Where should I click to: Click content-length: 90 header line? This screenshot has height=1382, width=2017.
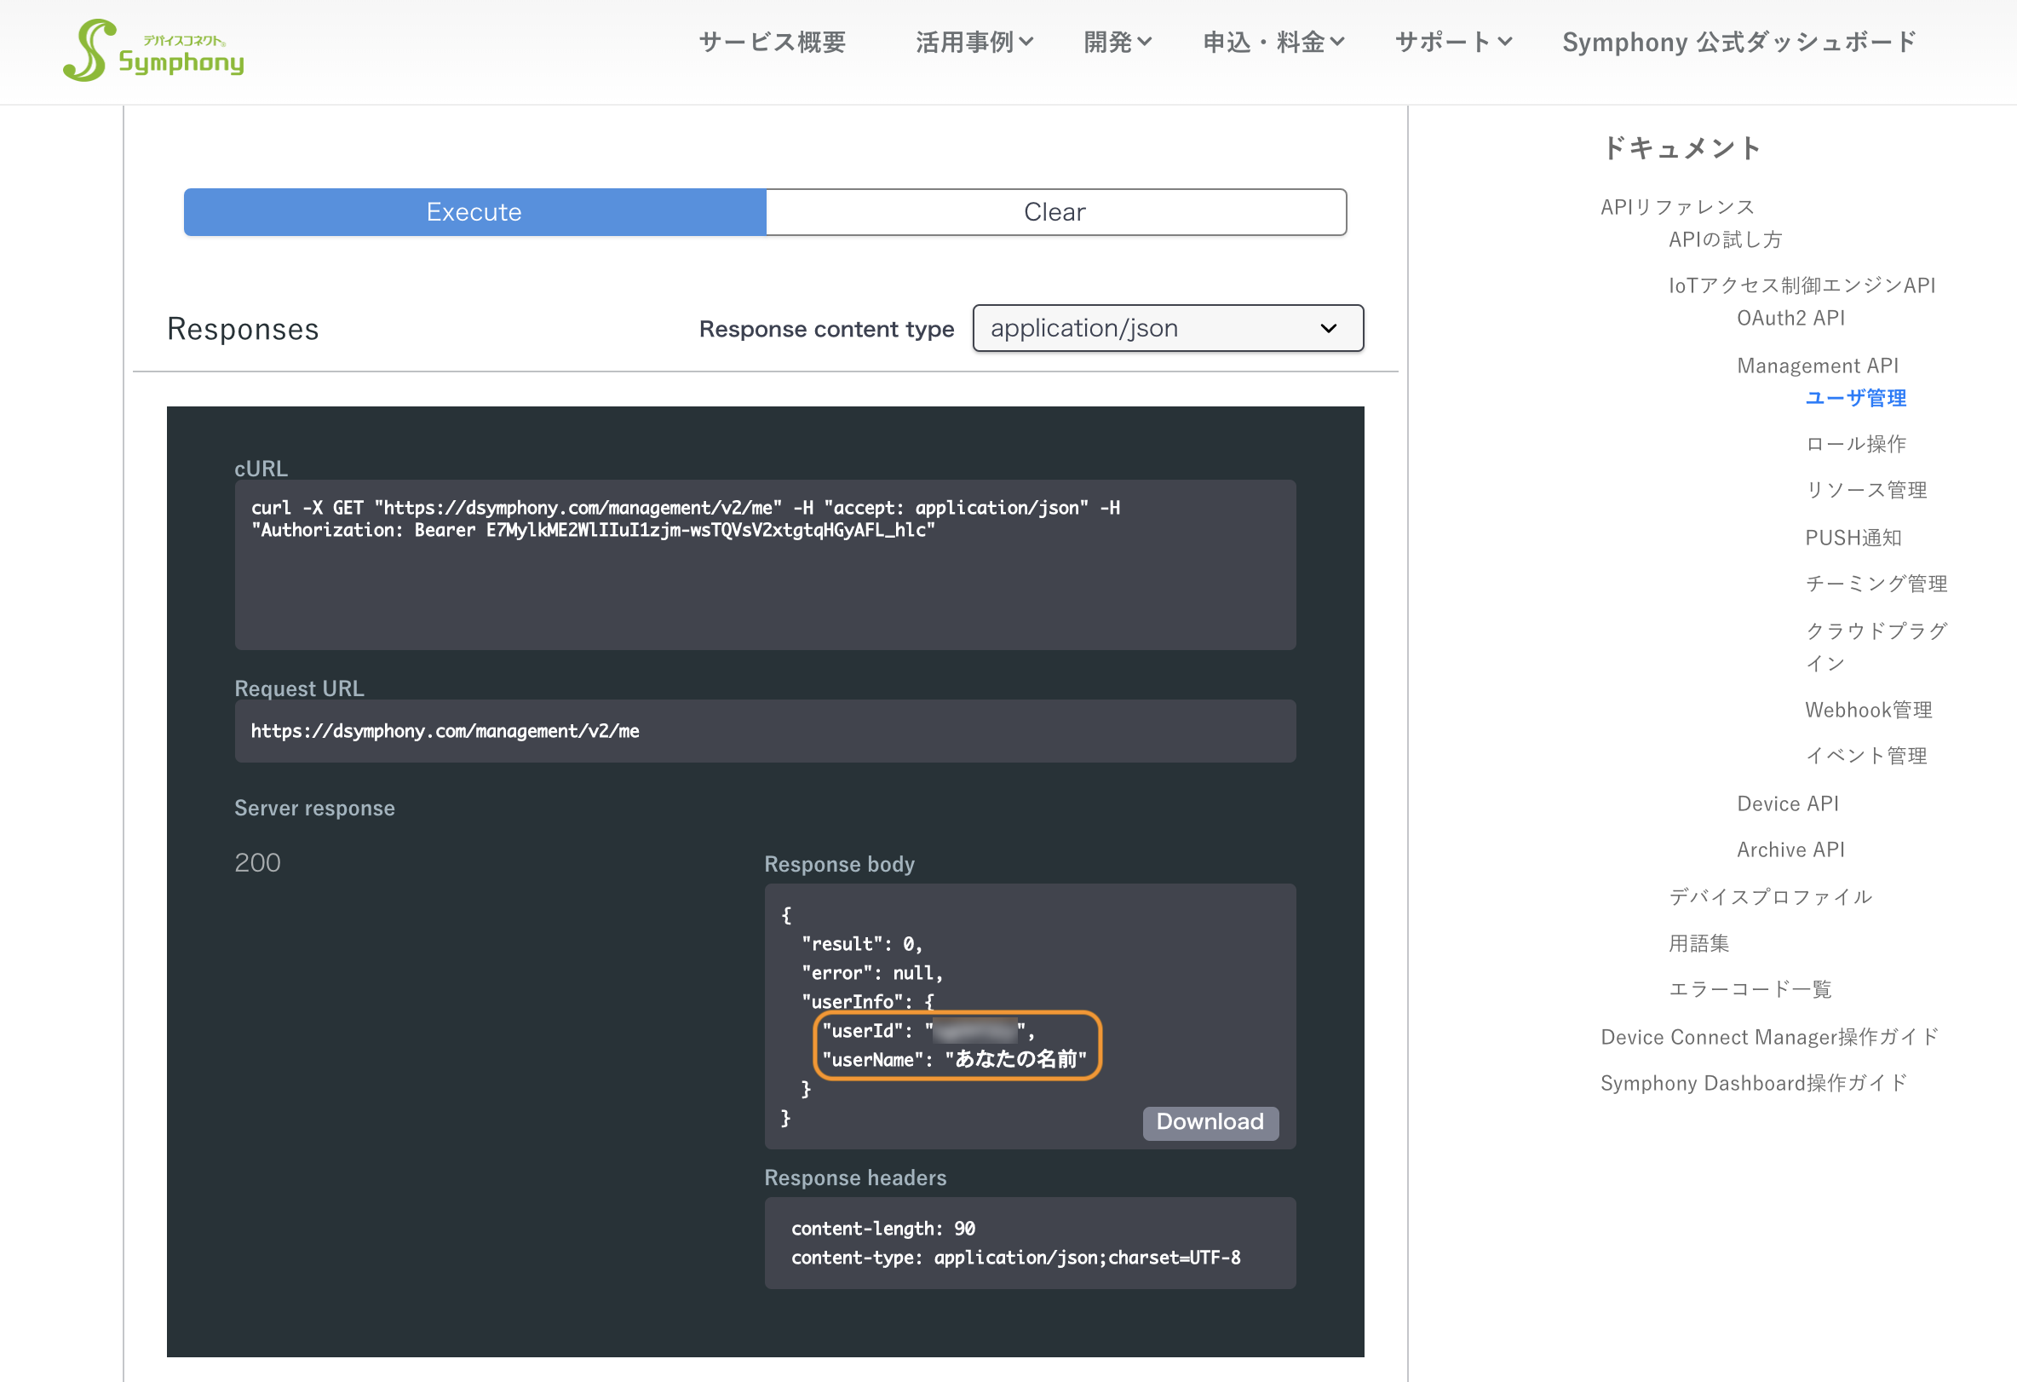pyautogui.click(x=882, y=1229)
